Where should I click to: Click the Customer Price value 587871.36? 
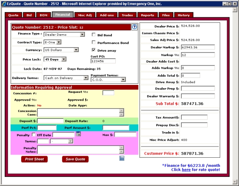[192, 153]
